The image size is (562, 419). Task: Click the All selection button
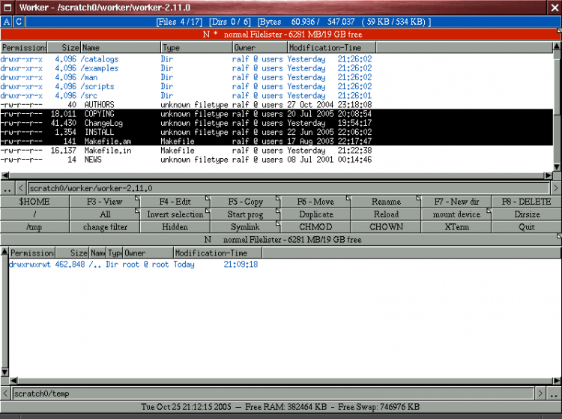[x=105, y=214]
